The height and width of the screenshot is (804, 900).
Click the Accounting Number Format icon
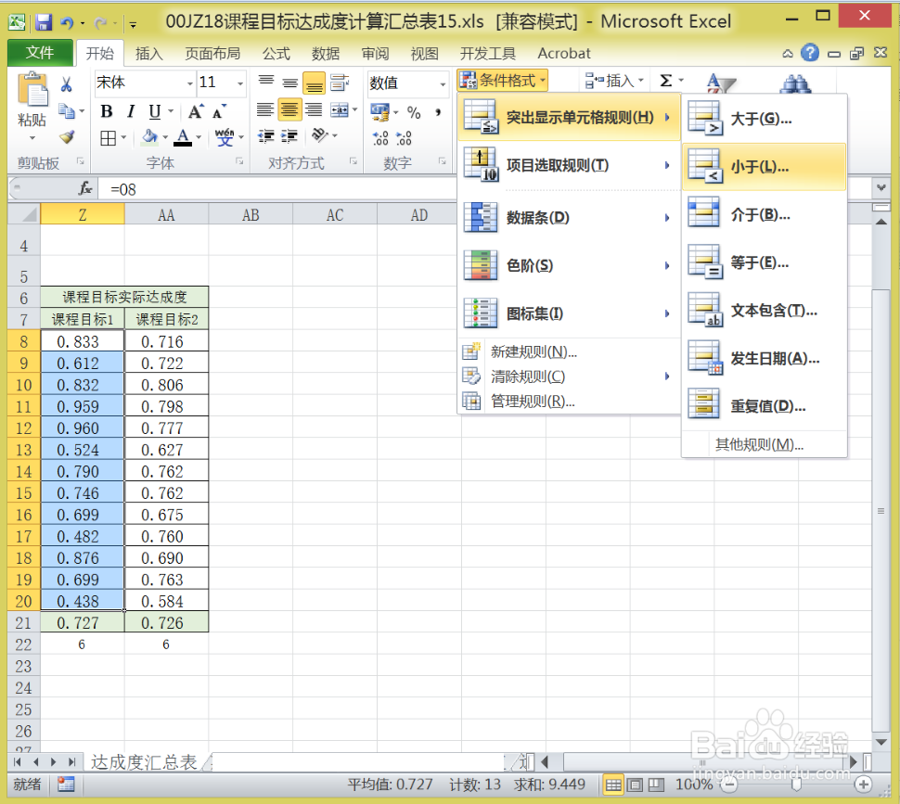click(x=379, y=112)
